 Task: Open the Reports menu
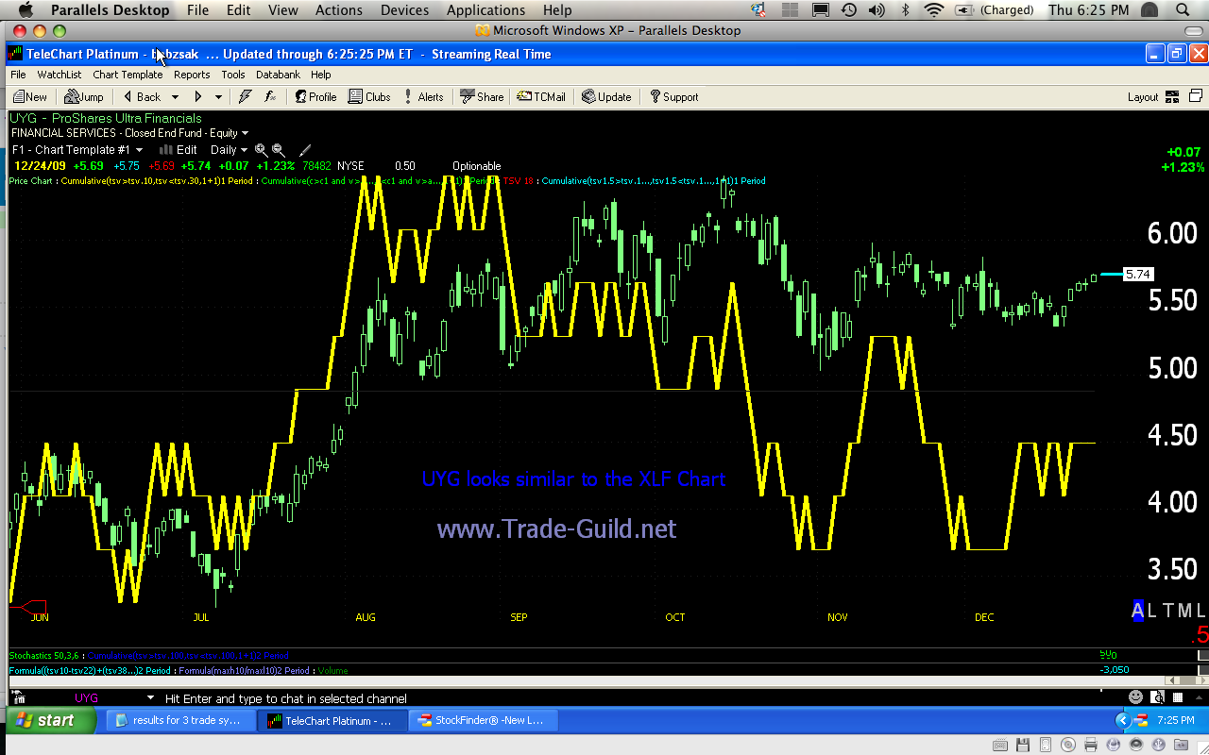click(x=192, y=75)
